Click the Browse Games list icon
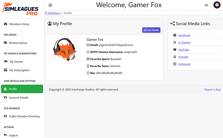Image resolution: width=223 pixels, height=138 pixels. 5,43
